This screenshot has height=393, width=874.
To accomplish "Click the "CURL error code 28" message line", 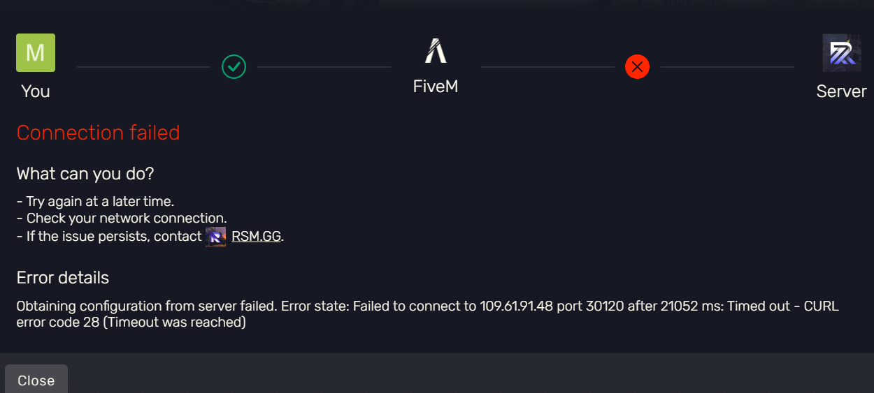I will tap(131, 322).
